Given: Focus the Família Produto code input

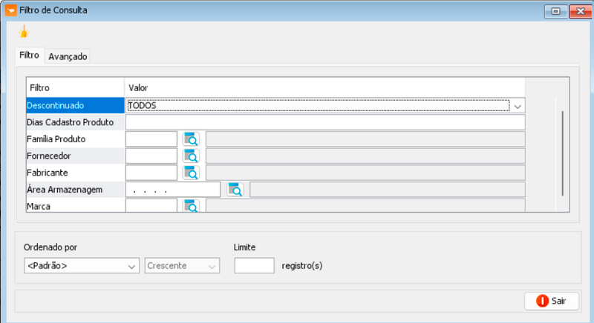Looking at the screenshot, I should [x=151, y=139].
